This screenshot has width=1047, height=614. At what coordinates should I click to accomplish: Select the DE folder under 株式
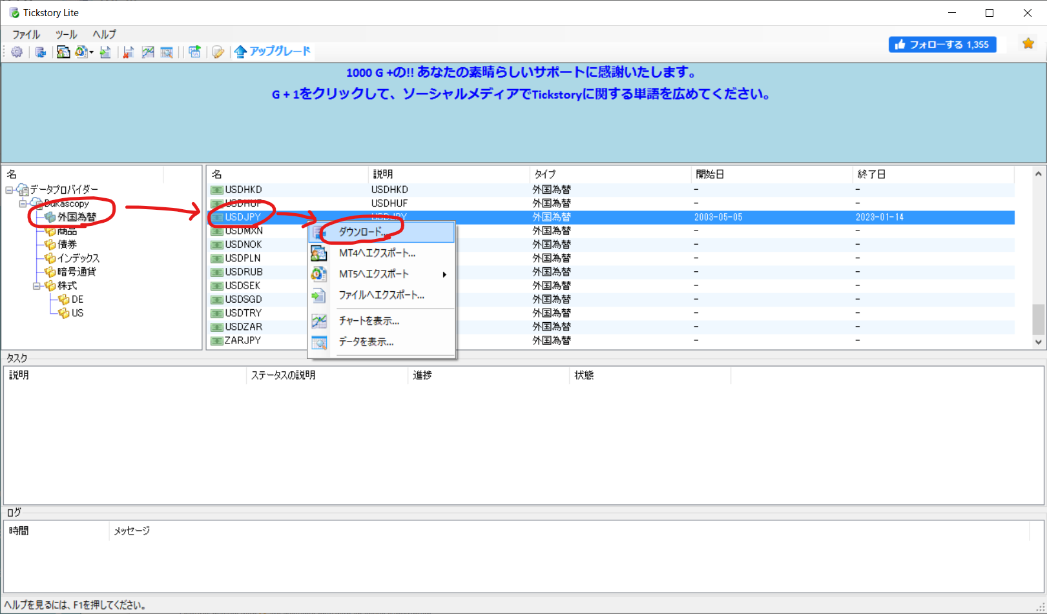point(78,300)
